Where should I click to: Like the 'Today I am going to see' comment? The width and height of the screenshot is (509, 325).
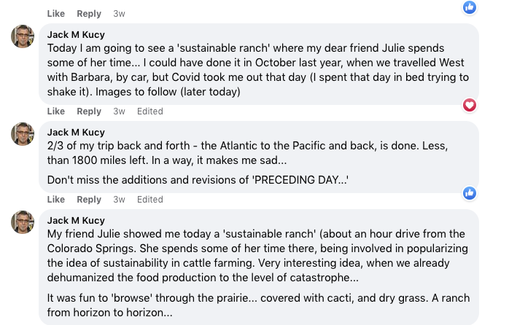click(56, 111)
